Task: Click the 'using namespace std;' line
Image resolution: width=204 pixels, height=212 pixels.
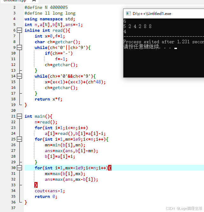Action: click(x=50, y=19)
